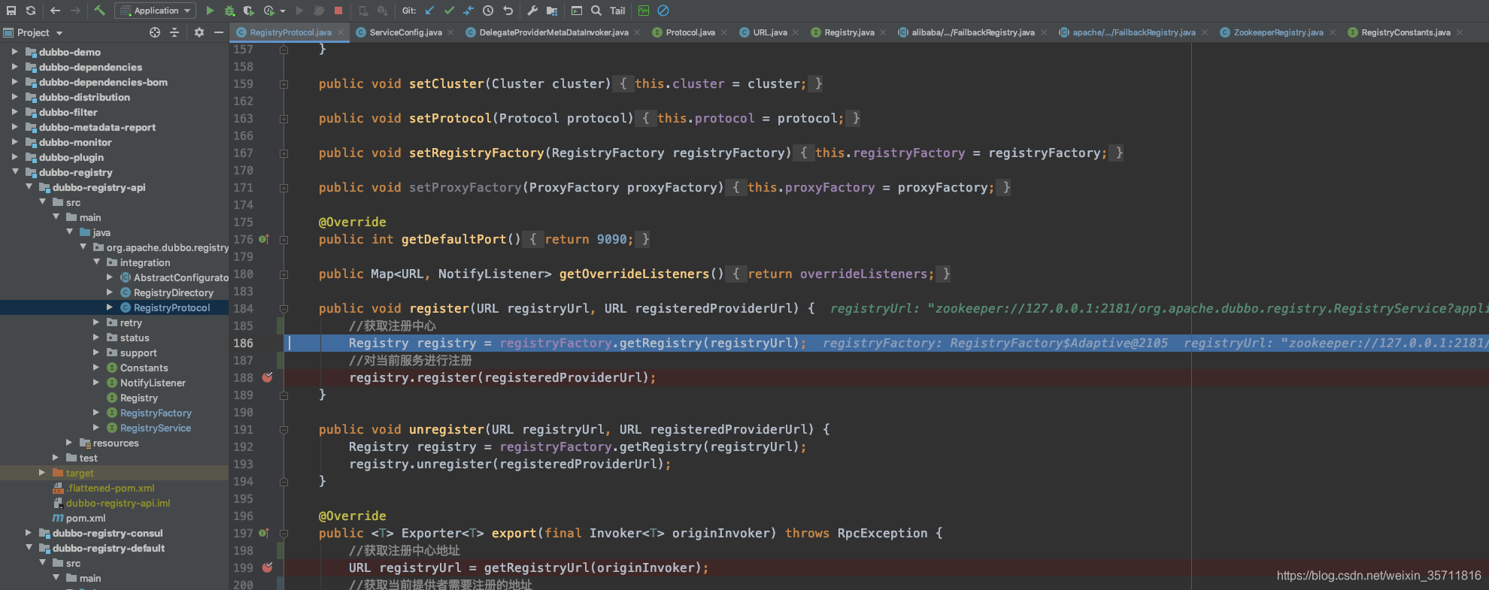The width and height of the screenshot is (1489, 590).
Task: Click the blue crossed circle icon
Action: tap(663, 11)
